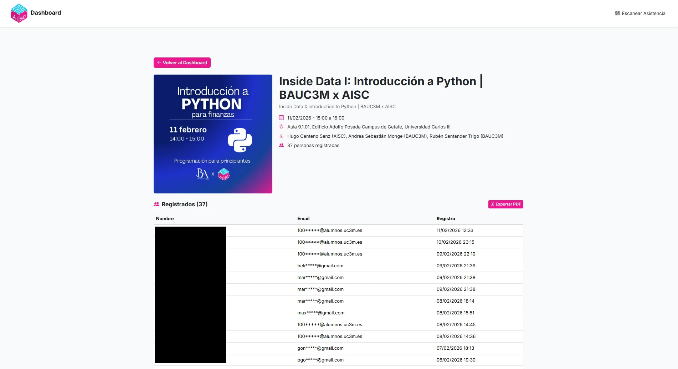678x369 pixels.
Task: Click the AISC cube logo
Action: tap(19, 13)
